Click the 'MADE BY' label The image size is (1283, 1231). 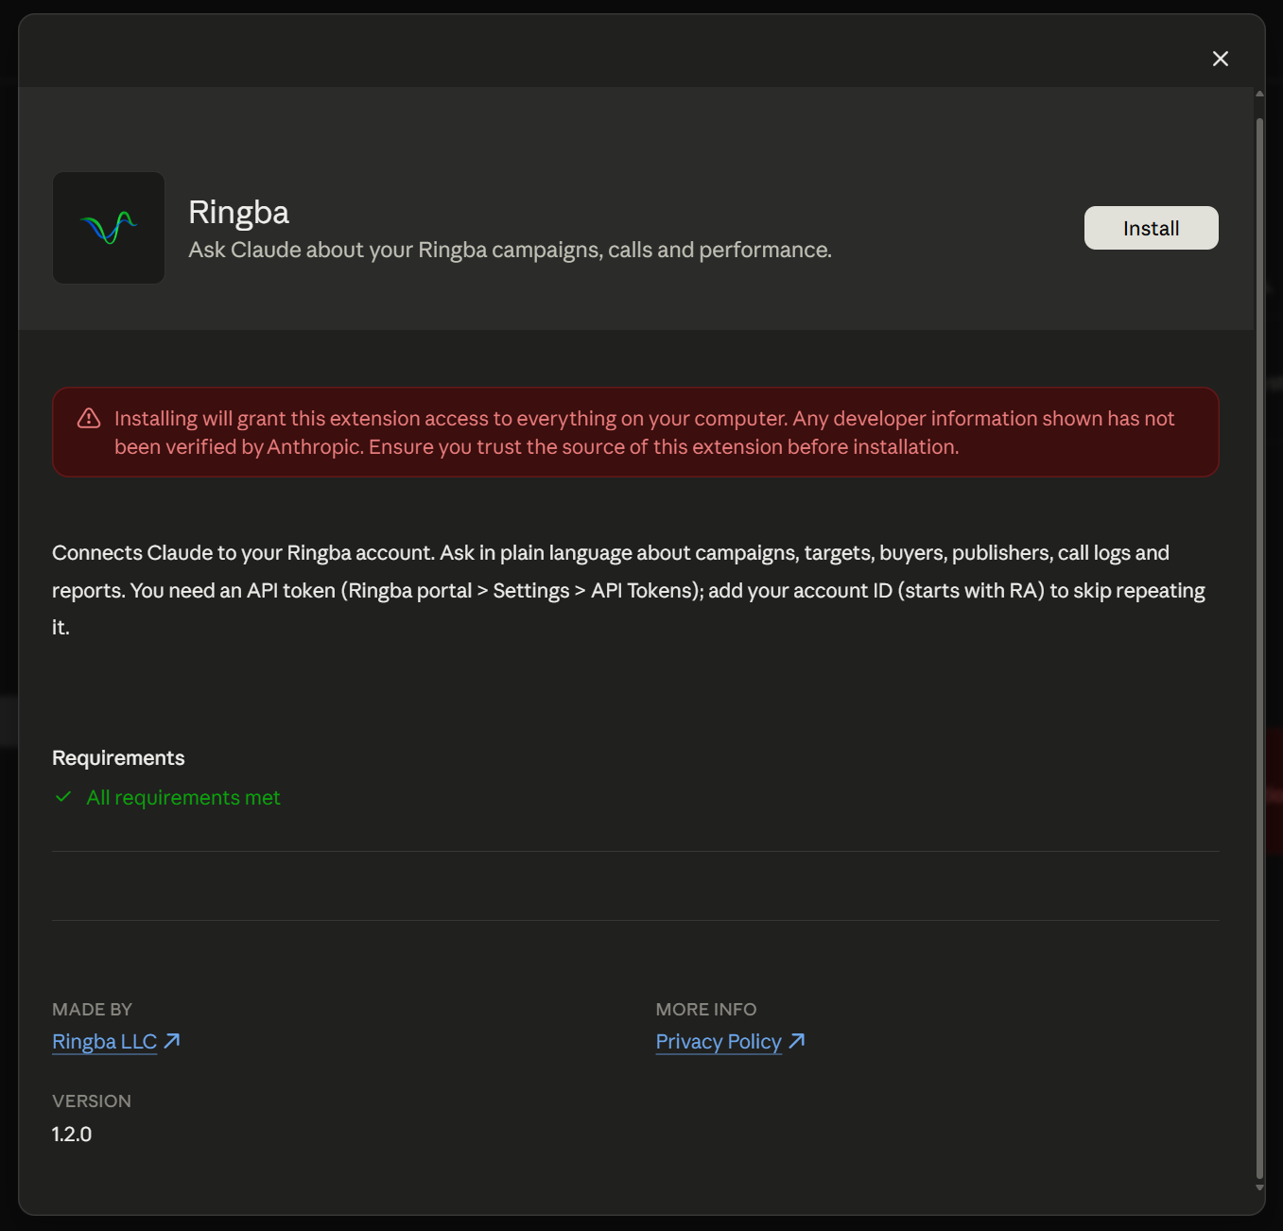pyautogui.click(x=92, y=1009)
